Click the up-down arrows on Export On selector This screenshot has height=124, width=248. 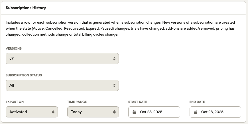pyautogui.click(x=53, y=112)
